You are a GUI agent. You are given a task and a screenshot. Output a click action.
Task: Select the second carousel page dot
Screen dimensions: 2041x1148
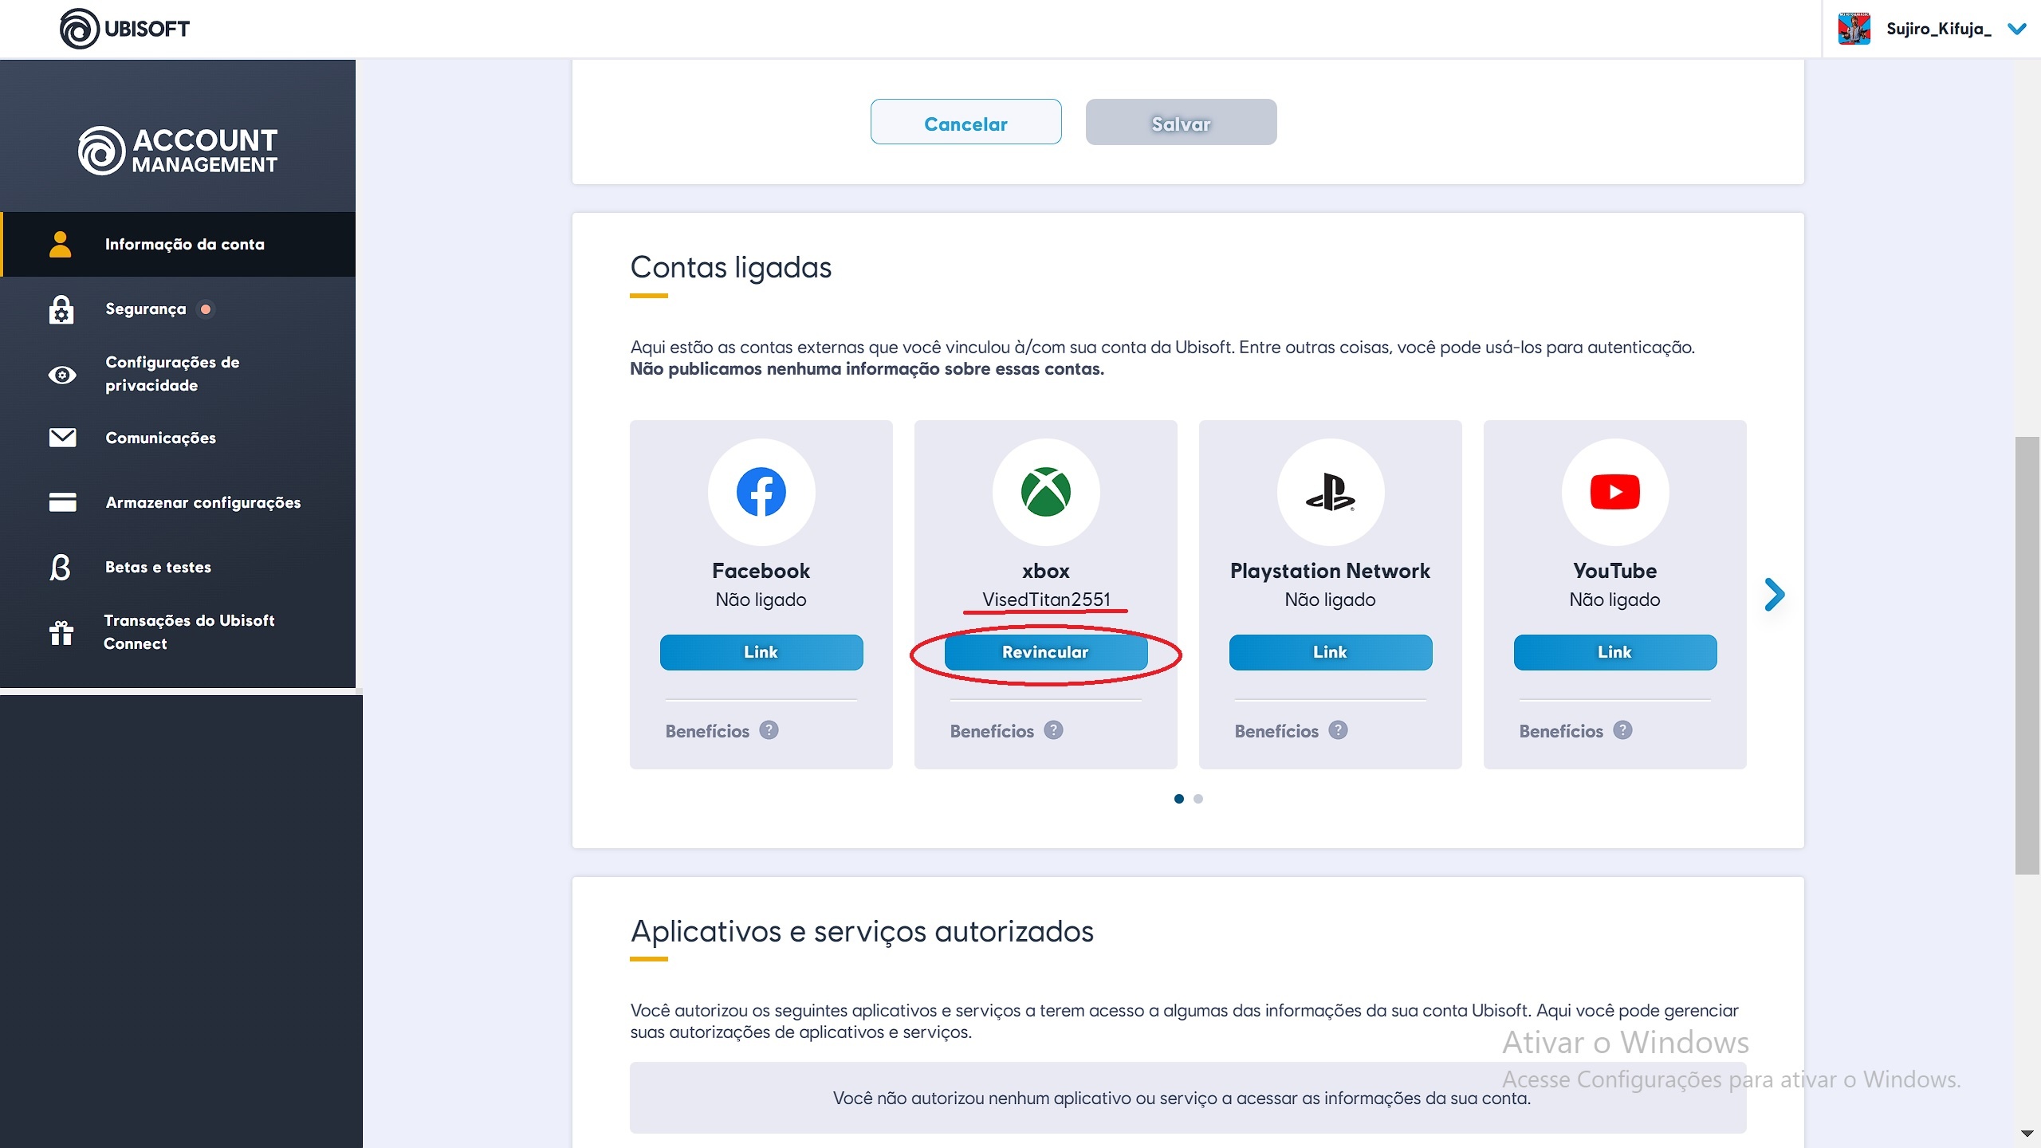(1198, 799)
